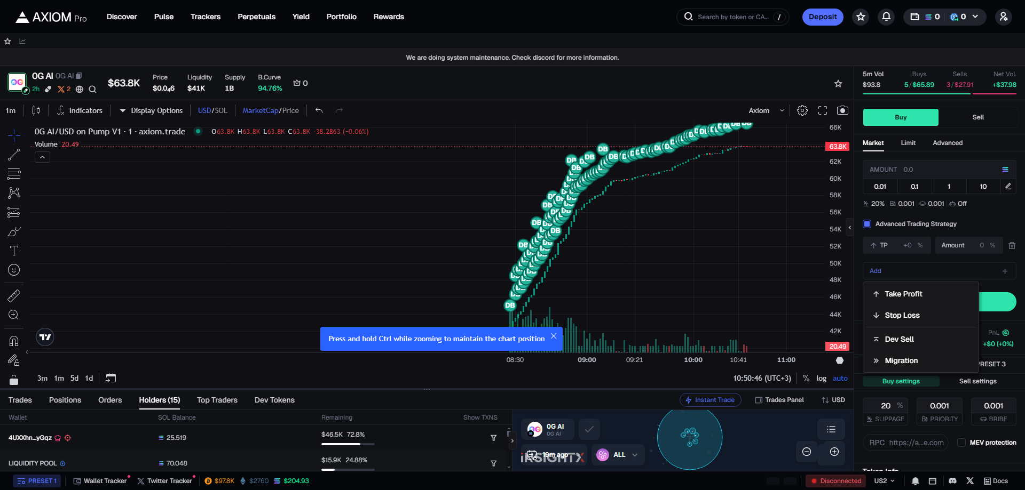Open chart settings gear

(802, 110)
